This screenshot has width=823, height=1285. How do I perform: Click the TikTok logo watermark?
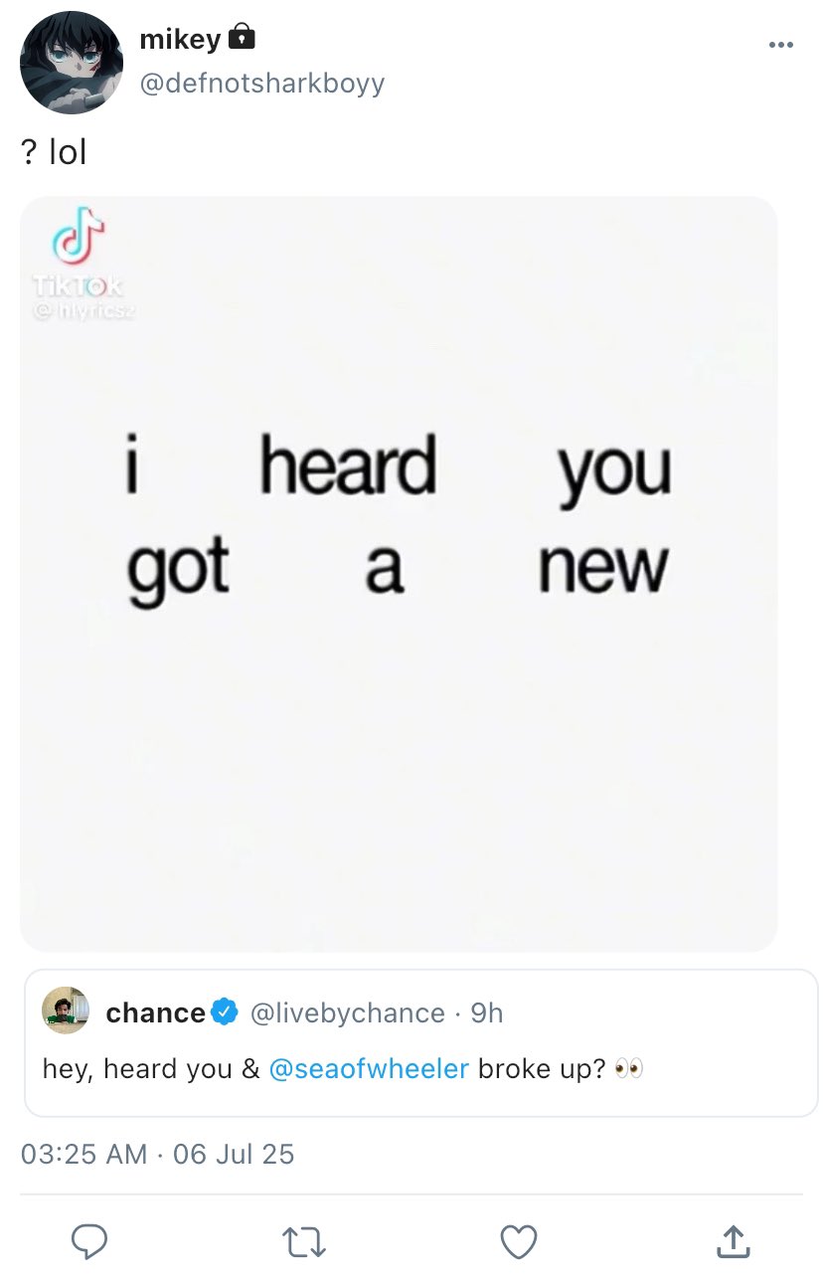click(79, 240)
